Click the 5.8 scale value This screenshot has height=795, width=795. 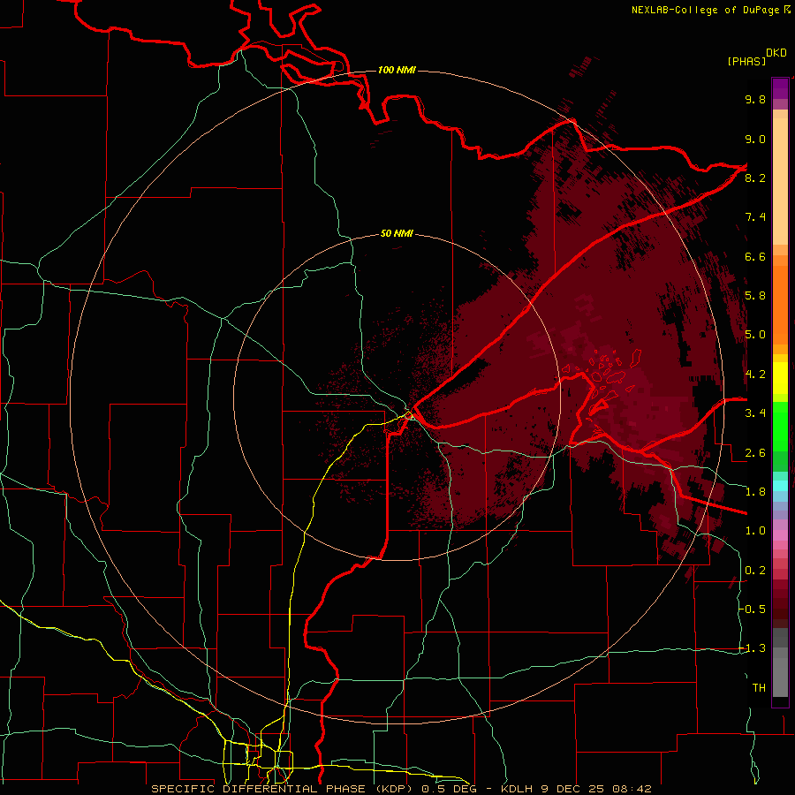755,296
